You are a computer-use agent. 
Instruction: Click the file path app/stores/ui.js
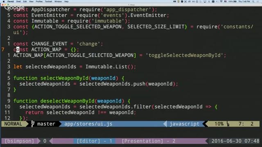pos(88,124)
